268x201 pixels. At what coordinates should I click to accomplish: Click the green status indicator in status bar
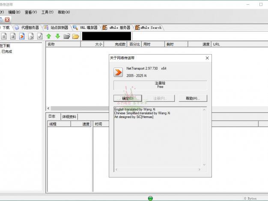click(x=150, y=198)
